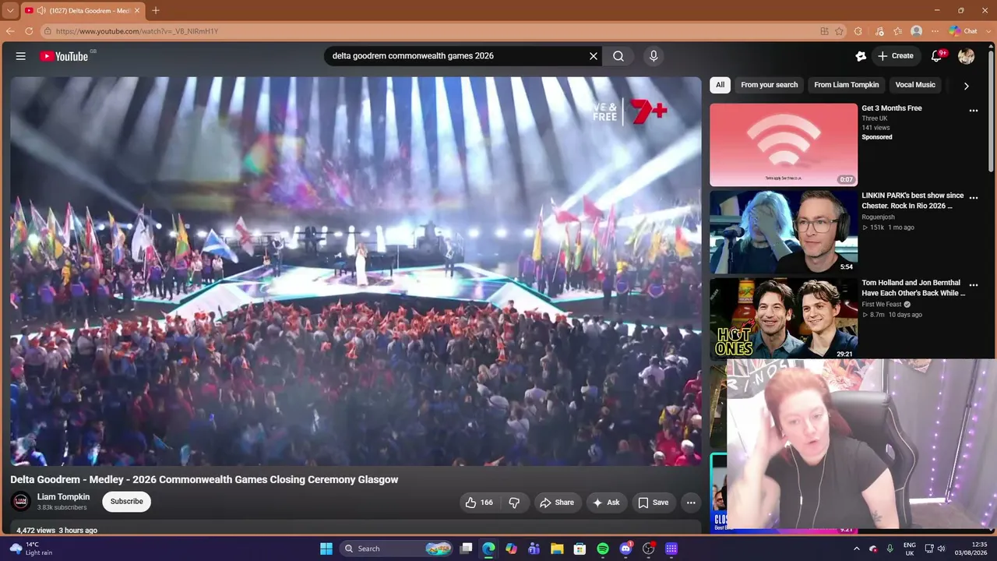This screenshot has height=561, width=997.
Task: Save the video to a playlist
Action: click(654, 503)
